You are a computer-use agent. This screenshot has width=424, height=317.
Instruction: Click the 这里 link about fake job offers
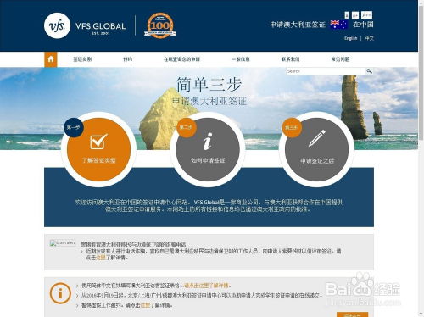click(145, 305)
